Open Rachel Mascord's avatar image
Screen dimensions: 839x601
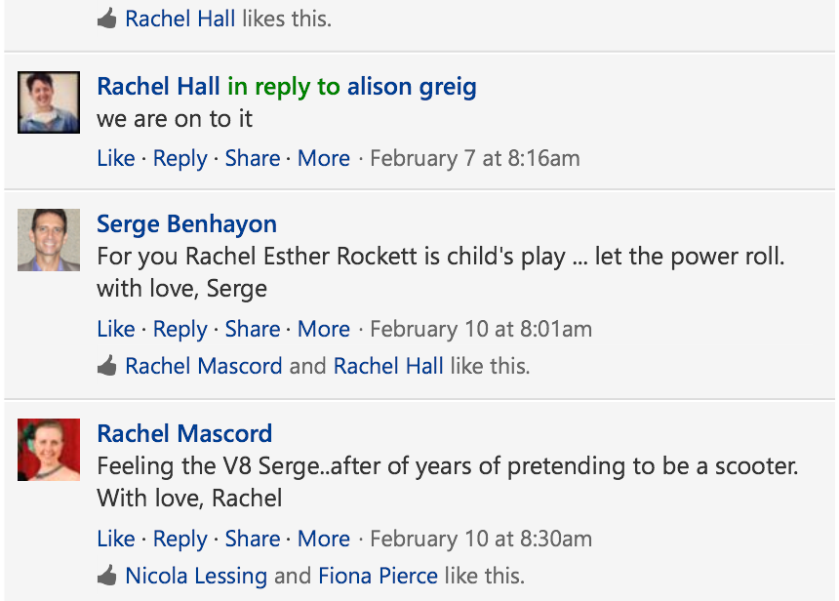click(49, 449)
